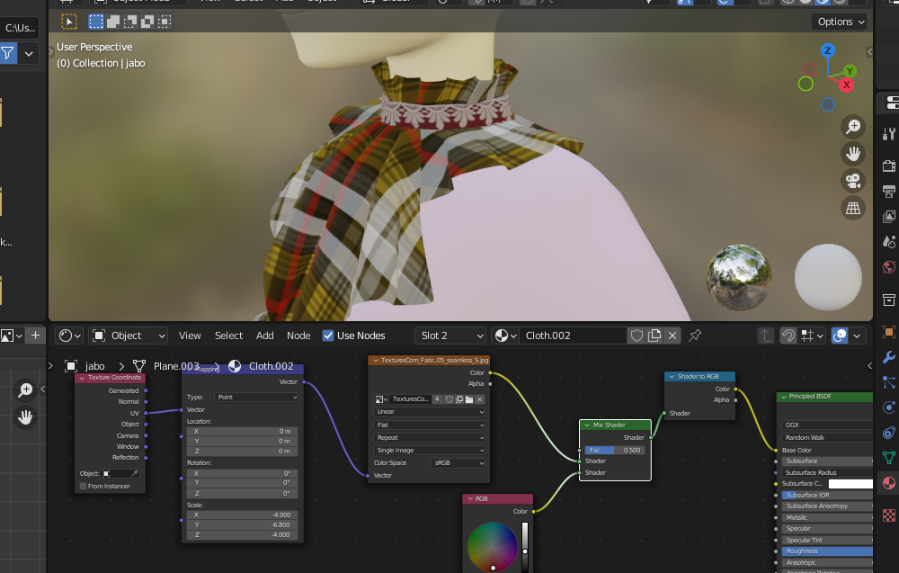Click the node editor zoom magnifier icon

[25, 390]
